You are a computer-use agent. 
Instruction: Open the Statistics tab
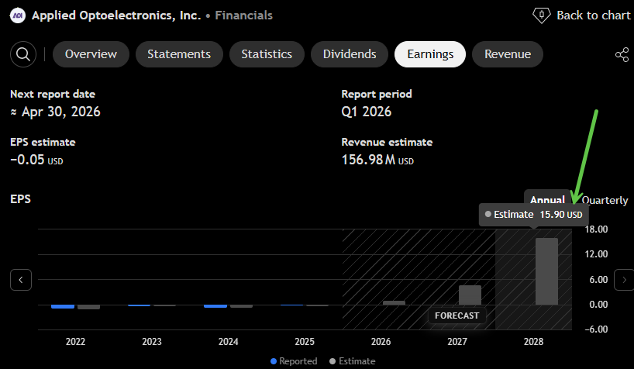click(267, 54)
